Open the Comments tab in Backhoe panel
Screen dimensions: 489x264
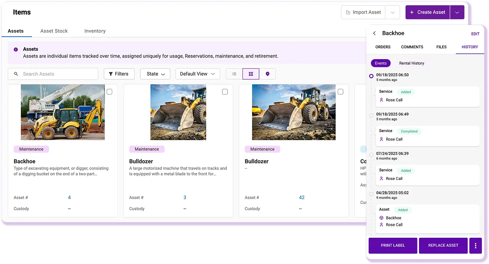click(412, 47)
